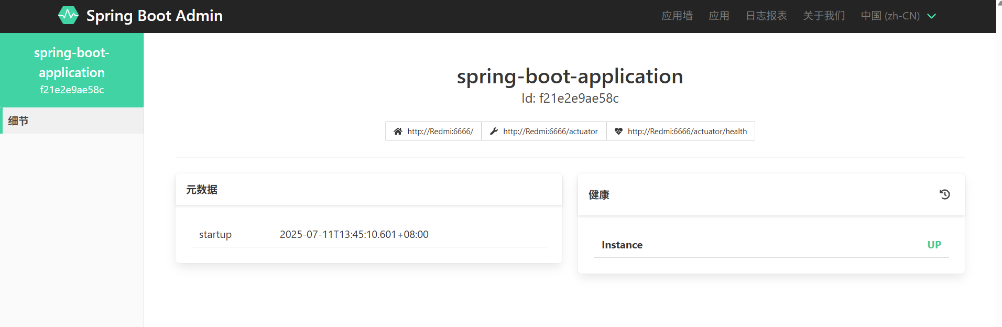The width and height of the screenshot is (1002, 327).
Task: Click the 2025-07-11T13:45:10.601+08:00 value
Action: [354, 234]
